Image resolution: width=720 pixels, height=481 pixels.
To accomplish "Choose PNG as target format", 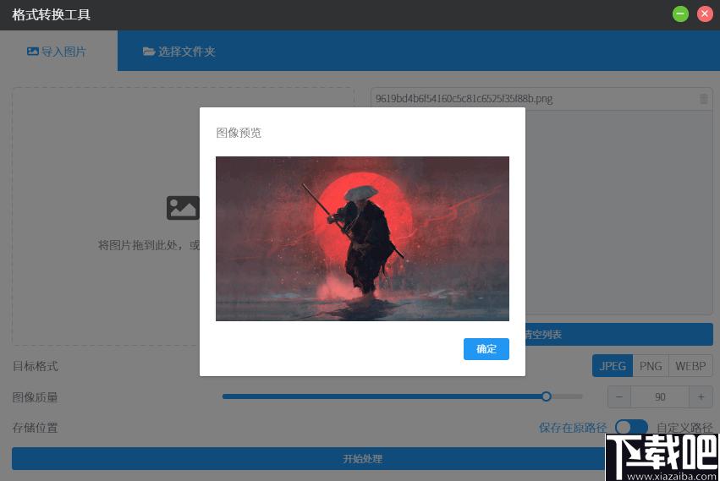I will [x=651, y=366].
